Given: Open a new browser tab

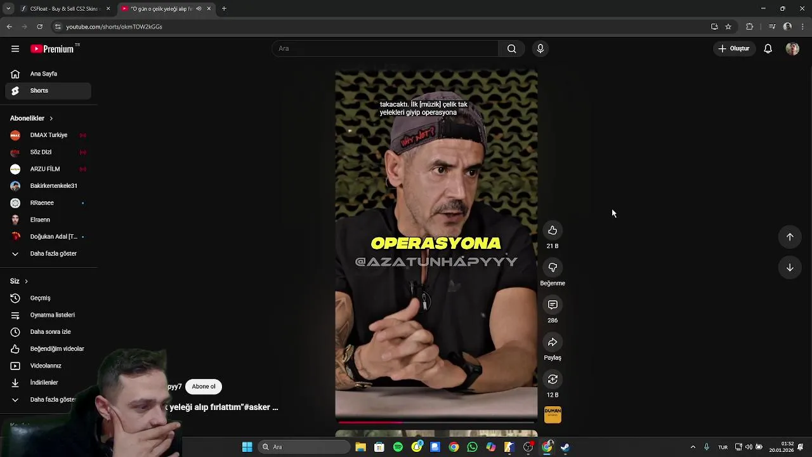Looking at the screenshot, I should [x=224, y=9].
